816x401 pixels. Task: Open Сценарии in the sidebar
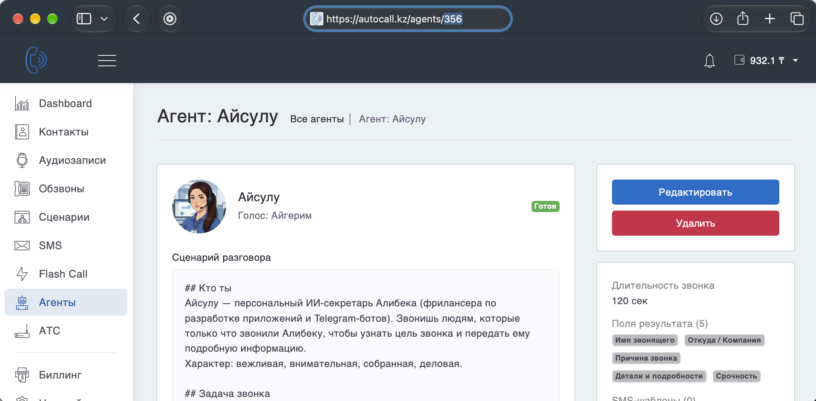click(x=66, y=217)
